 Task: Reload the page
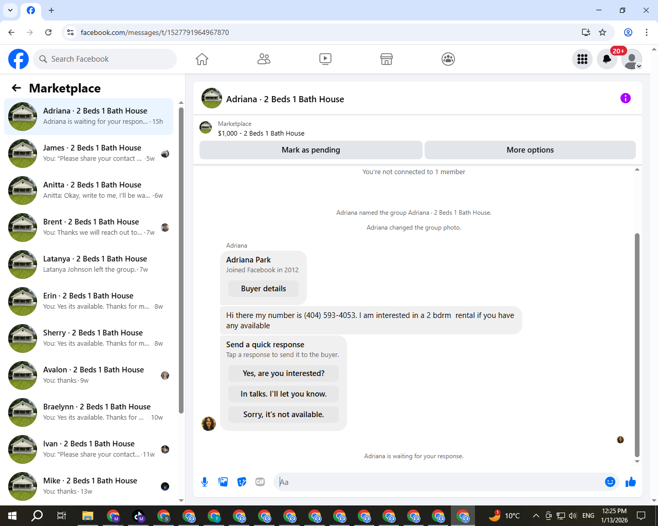coord(48,32)
